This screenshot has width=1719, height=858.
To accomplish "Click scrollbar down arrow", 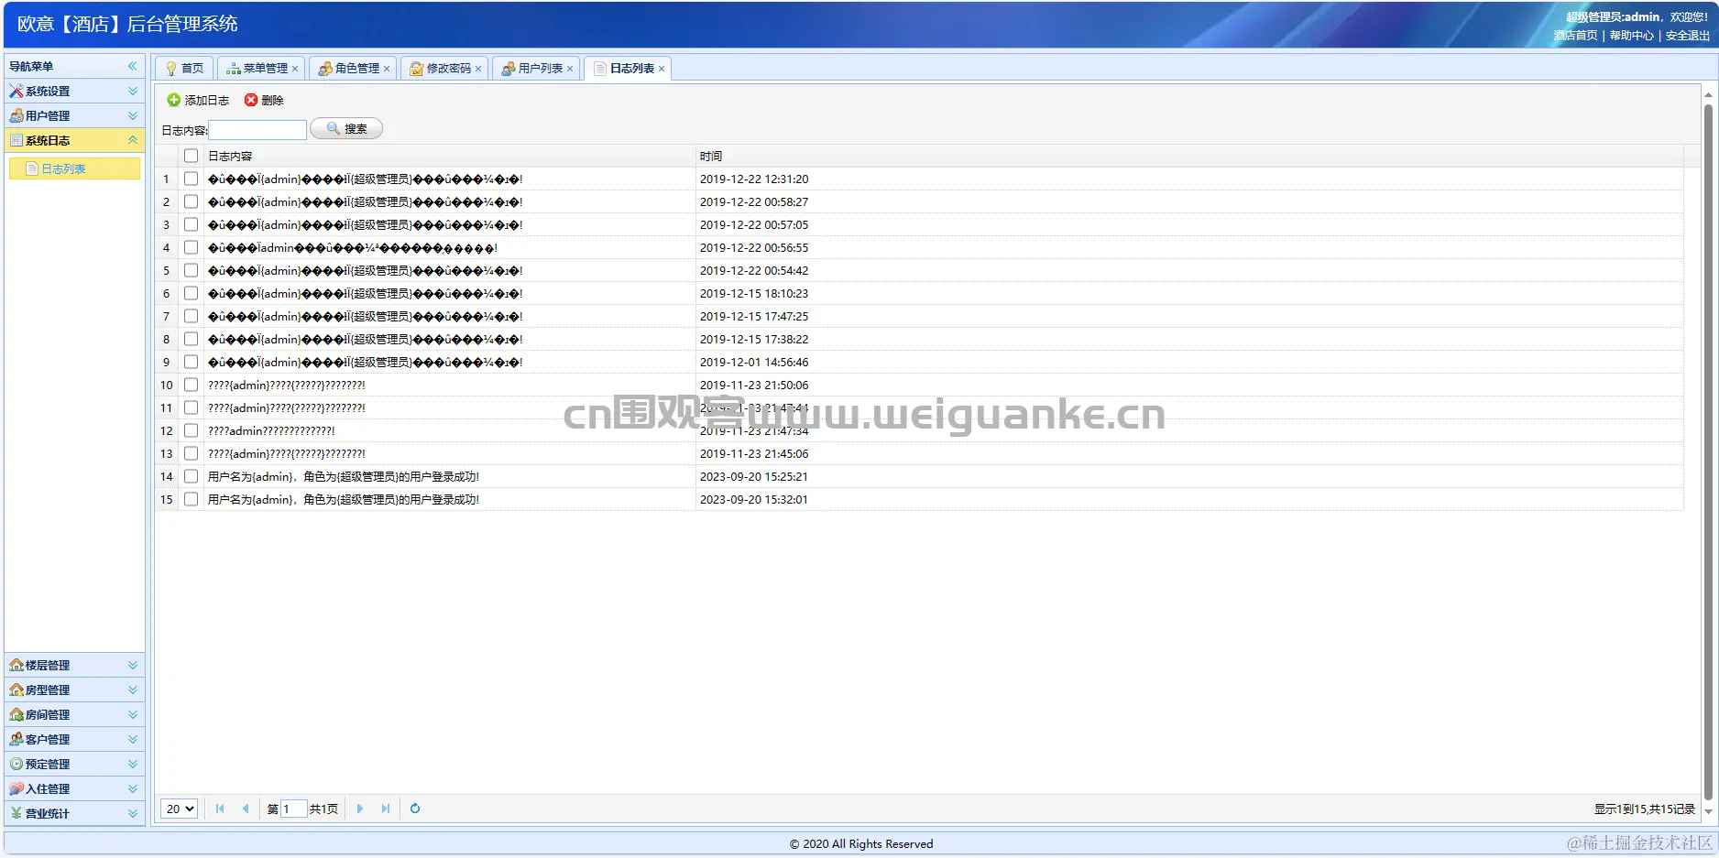I will tap(1708, 811).
